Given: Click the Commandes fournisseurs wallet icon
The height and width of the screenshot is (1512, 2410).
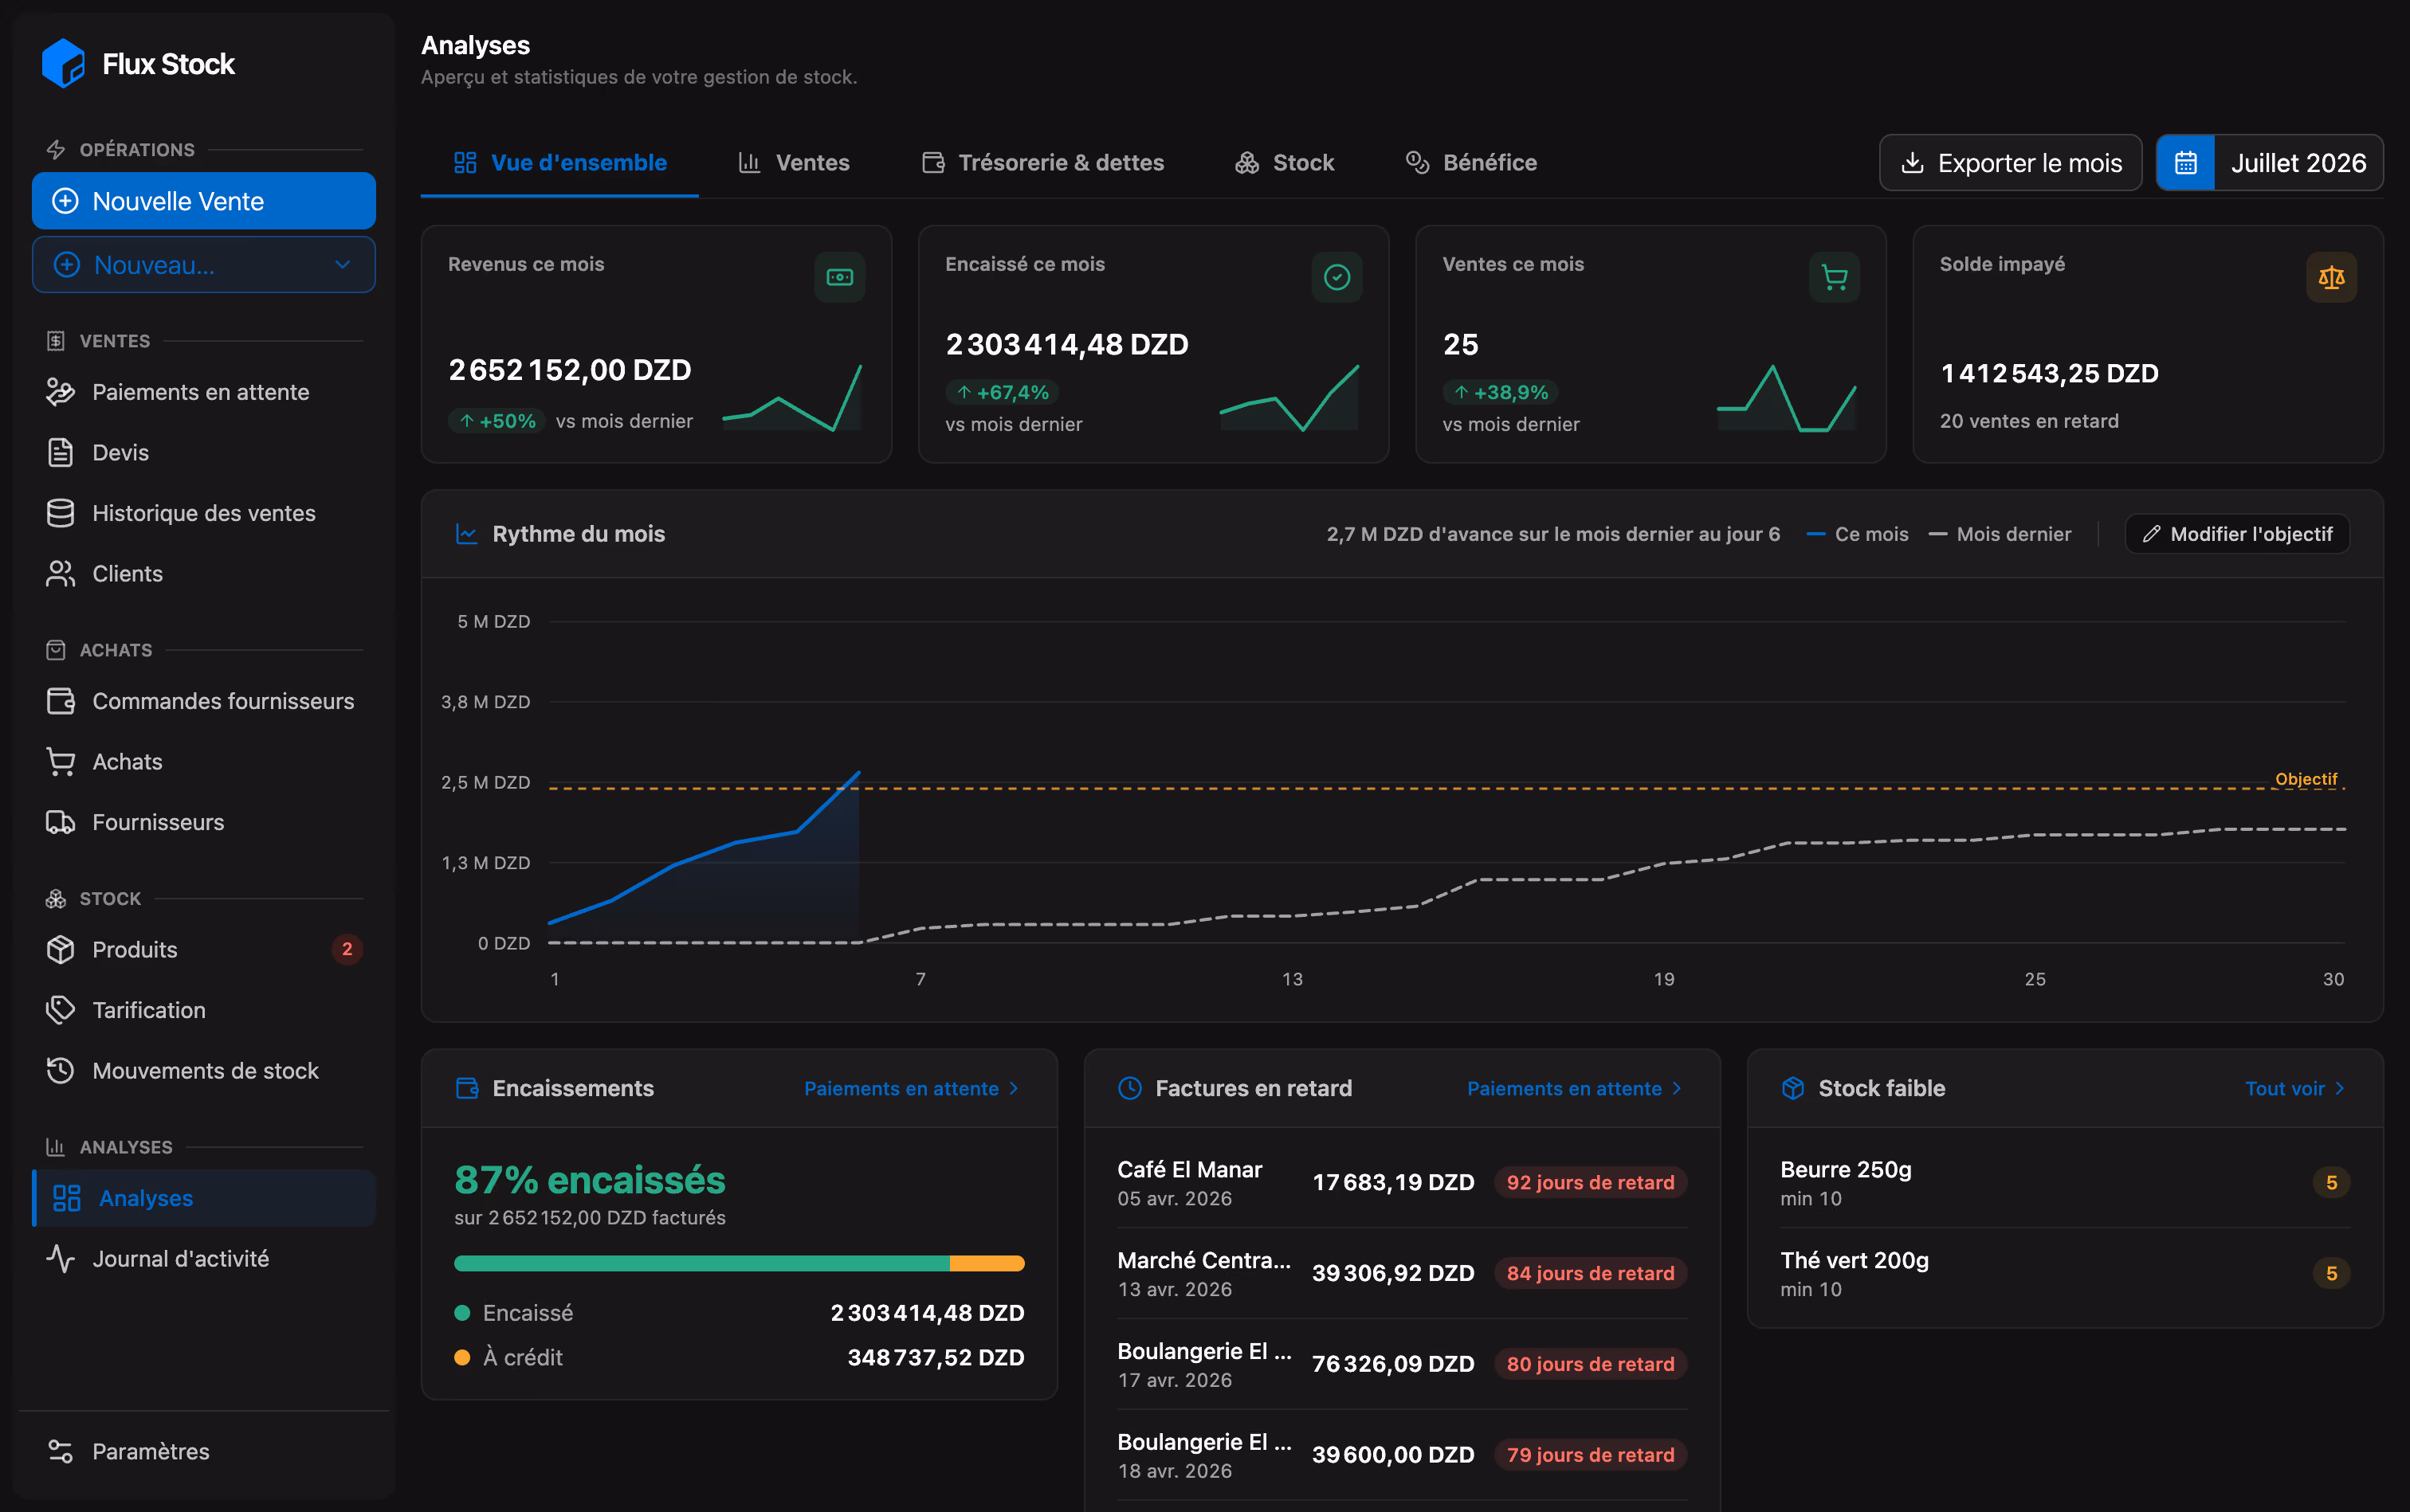Looking at the screenshot, I should point(60,701).
